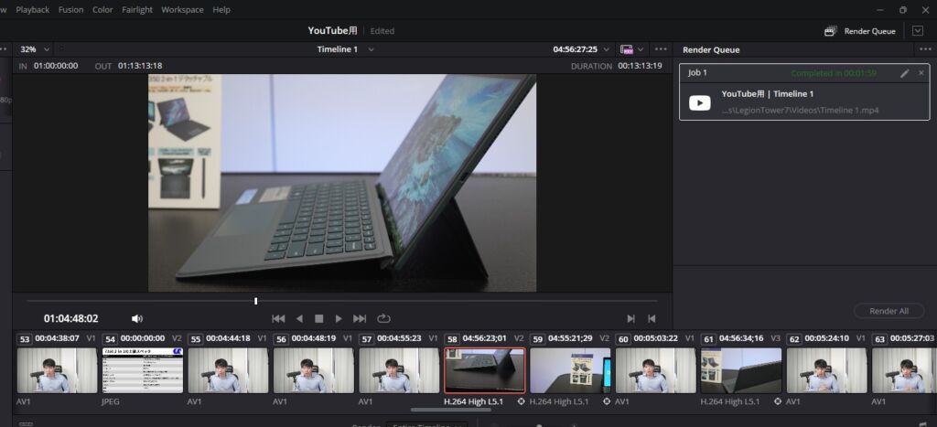Image resolution: width=937 pixels, height=427 pixels.
Task: Click the viewer scrubber playhead
Action: pyautogui.click(x=255, y=301)
